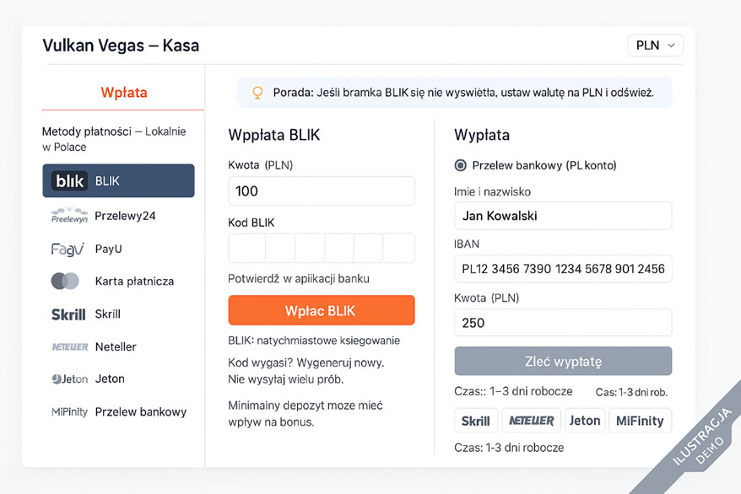Click the PayU logo icon
The height and width of the screenshot is (494, 741).
click(x=68, y=249)
